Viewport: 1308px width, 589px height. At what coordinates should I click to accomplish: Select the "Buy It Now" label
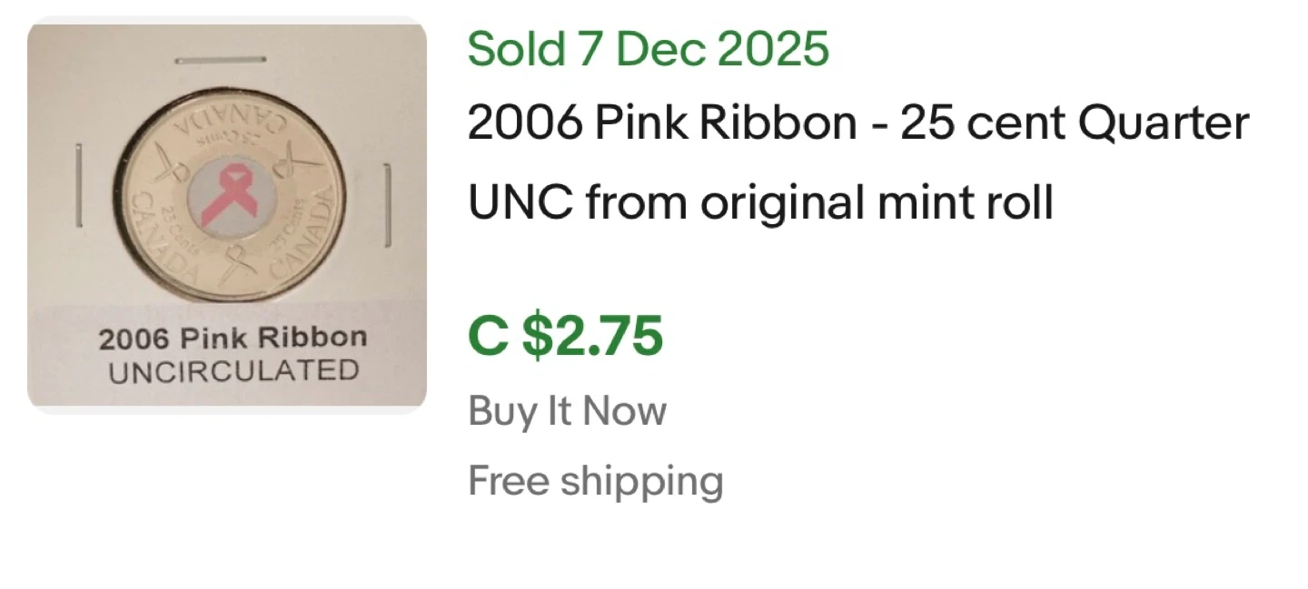(x=567, y=410)
